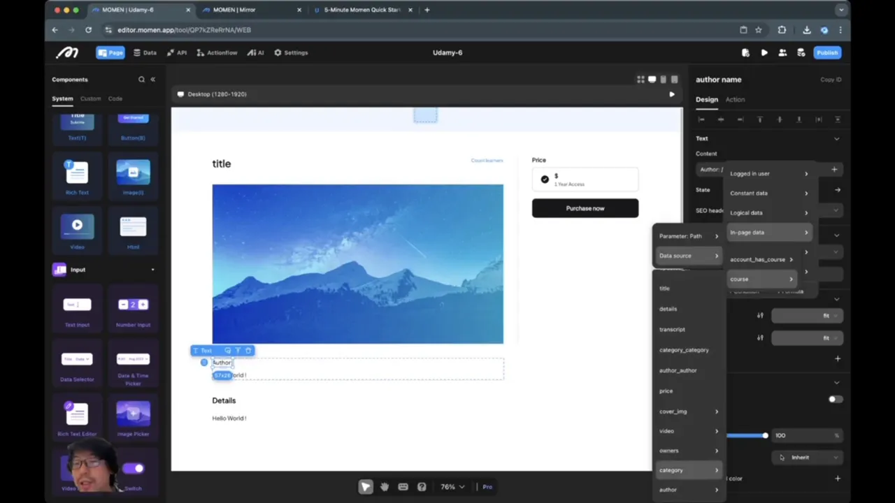Adjust the opacity slider

[x=765, y=435]
